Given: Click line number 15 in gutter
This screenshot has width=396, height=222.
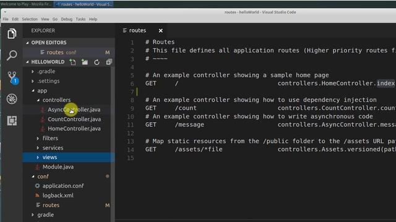Looking at the screenshot, I should [131, 158].
